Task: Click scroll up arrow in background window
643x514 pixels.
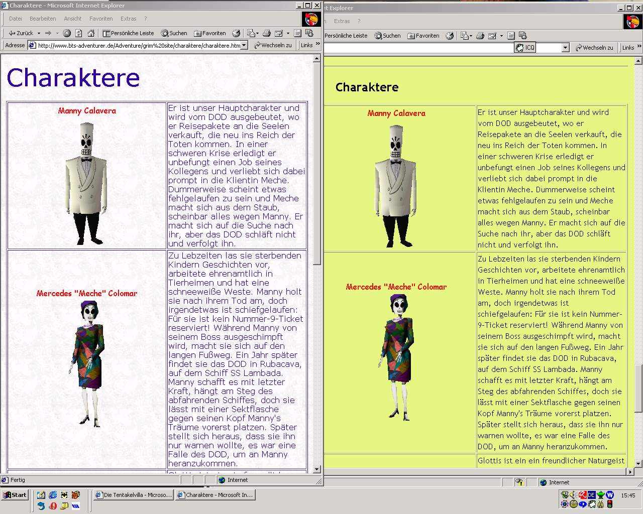Action: coord(638,61)
